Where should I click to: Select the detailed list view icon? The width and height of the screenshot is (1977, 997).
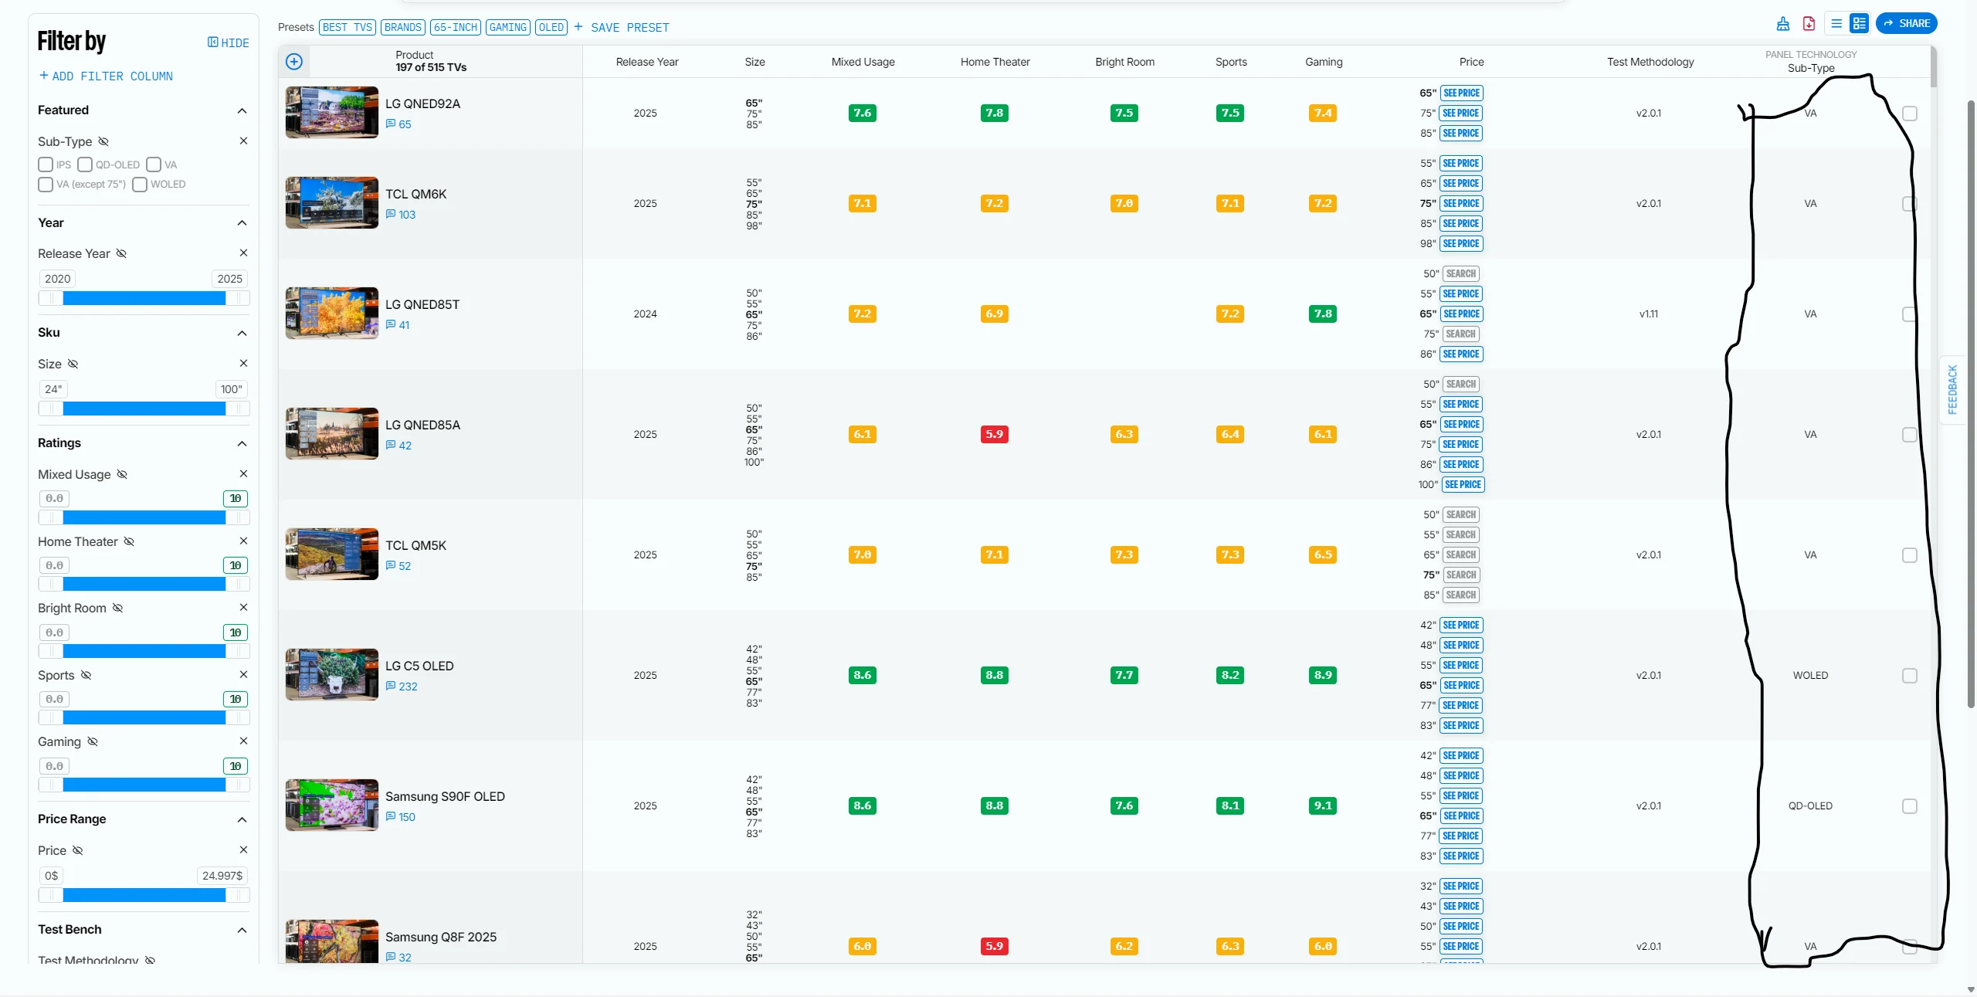[x=1859, y=24]
